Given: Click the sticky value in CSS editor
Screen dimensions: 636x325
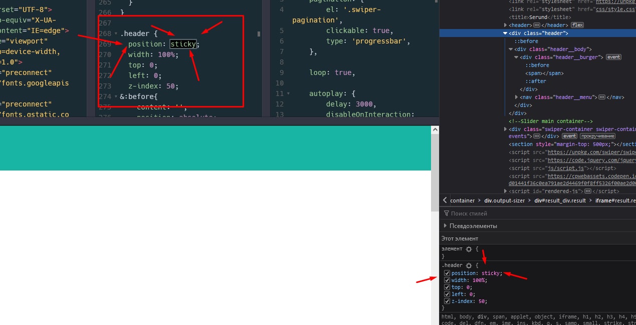Looking at the screenshot, I should coord(183,44).
